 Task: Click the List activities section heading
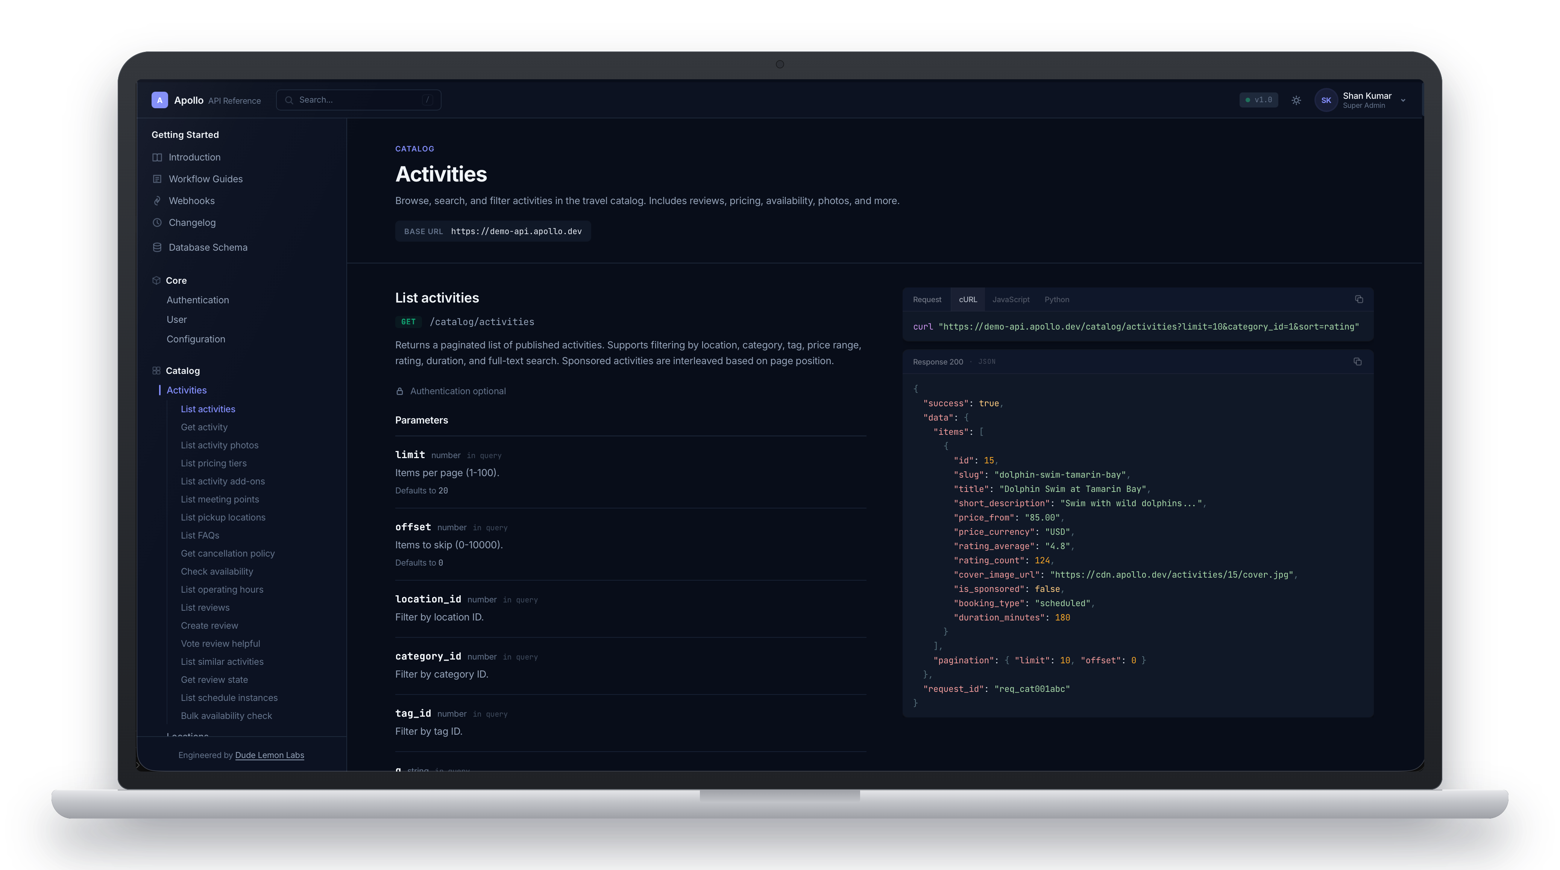(437, 298)
